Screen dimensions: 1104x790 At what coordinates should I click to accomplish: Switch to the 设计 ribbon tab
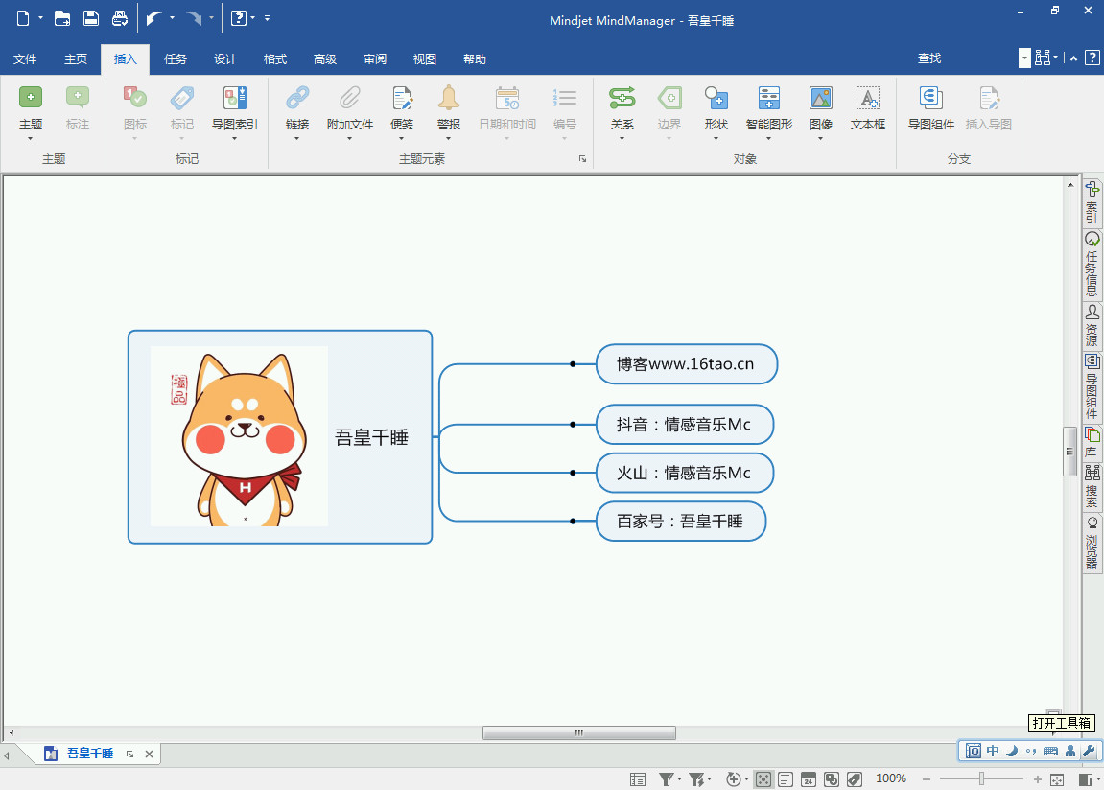point(225,59)
